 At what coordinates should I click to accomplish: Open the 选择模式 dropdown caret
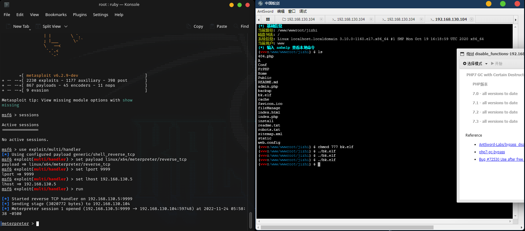(486, 64)
